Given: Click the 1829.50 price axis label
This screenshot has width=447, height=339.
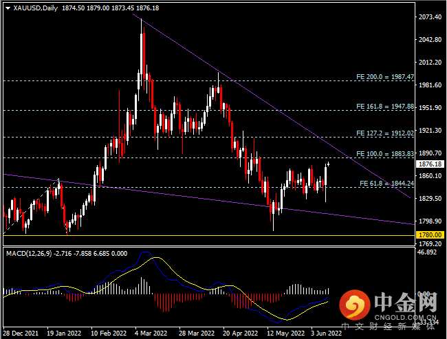Looking at the screenshot, I should [430, 199].
